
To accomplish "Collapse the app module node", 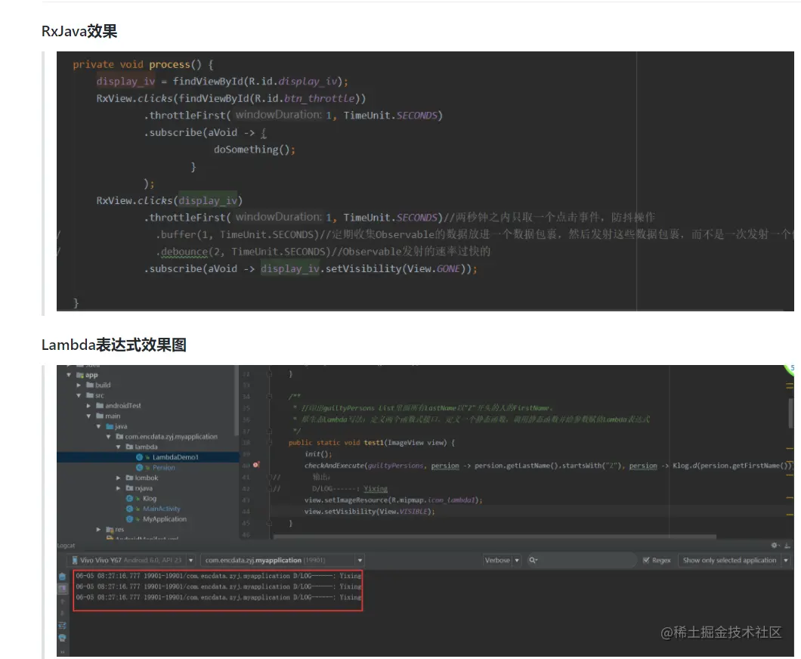I will [x=69, y=375].
